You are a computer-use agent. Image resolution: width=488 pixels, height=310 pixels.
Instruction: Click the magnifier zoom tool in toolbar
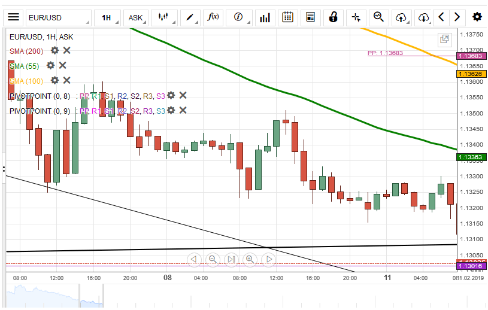point(378,17)
